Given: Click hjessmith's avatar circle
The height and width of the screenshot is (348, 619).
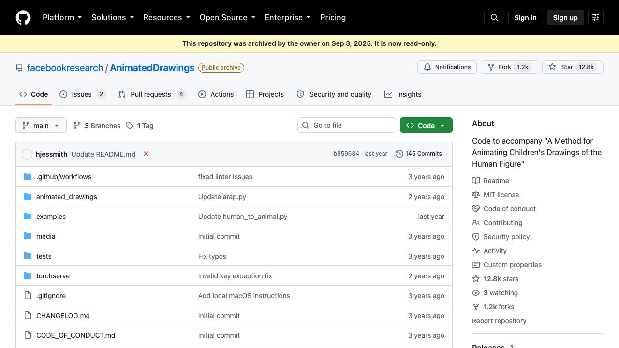Looking at the screenshot, I should [27, 154].
